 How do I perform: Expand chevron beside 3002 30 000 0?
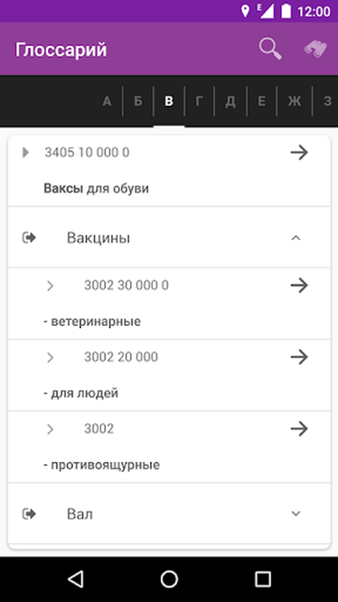point(50,286)
